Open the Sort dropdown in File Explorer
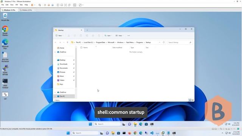Viewport: 242px width, 136px height. [108, 36]
